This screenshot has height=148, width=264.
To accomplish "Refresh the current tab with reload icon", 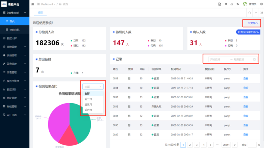I will tap(249, 13).
